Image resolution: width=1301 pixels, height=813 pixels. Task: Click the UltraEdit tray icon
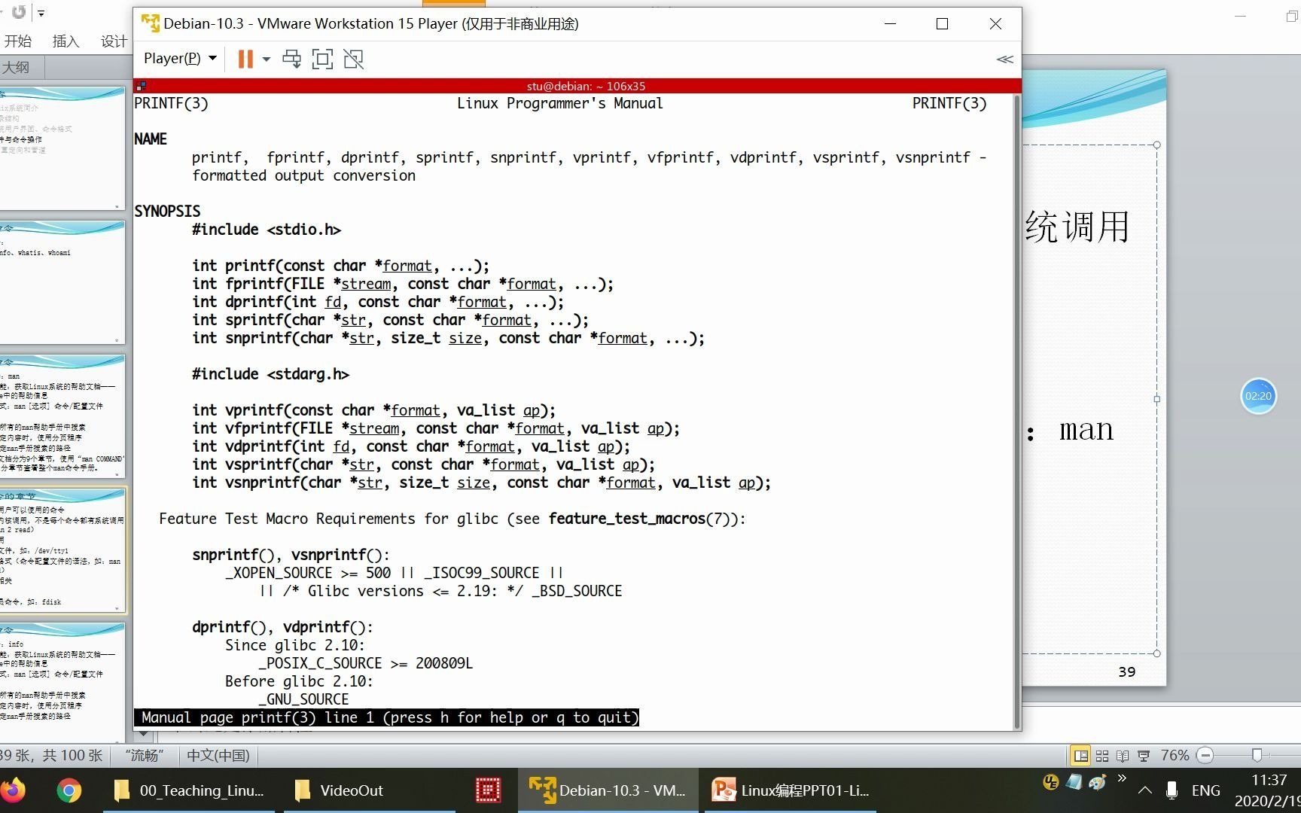(x=1051, y=782)
